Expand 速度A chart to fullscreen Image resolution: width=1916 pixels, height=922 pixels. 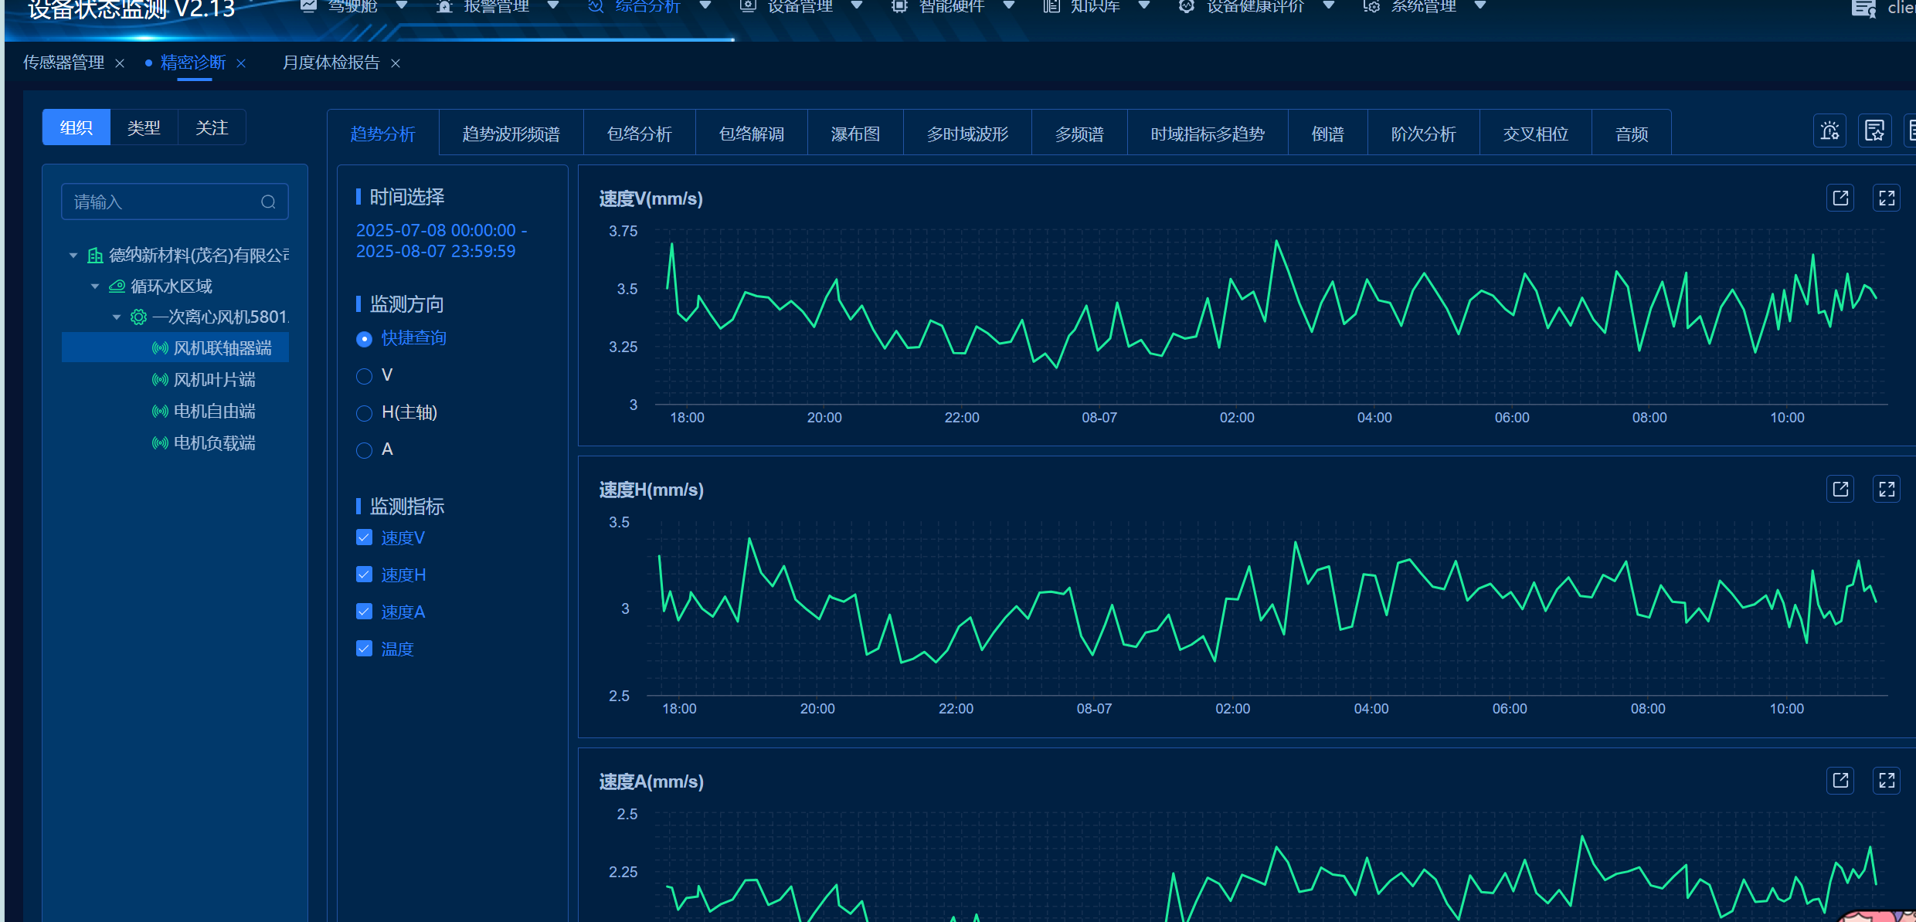1887,780
